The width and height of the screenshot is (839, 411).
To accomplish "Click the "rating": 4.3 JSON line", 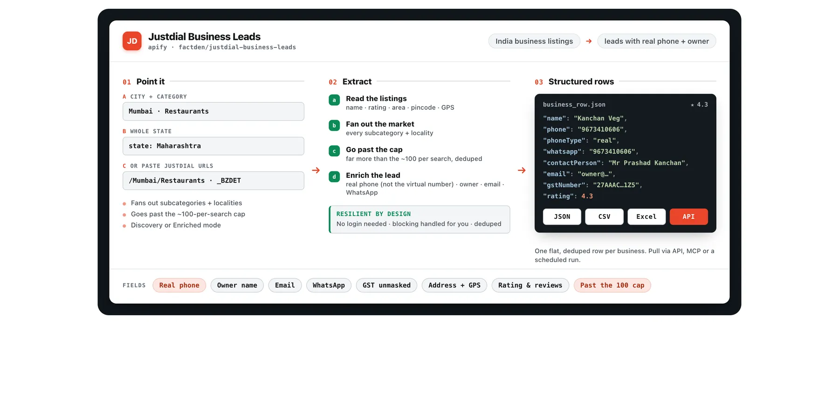I will (568, 196).
